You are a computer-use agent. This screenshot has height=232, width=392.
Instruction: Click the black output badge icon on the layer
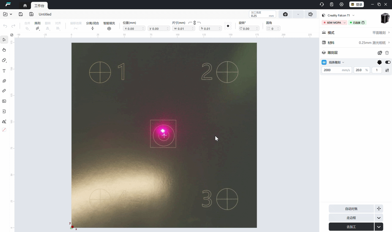[379, 62]
